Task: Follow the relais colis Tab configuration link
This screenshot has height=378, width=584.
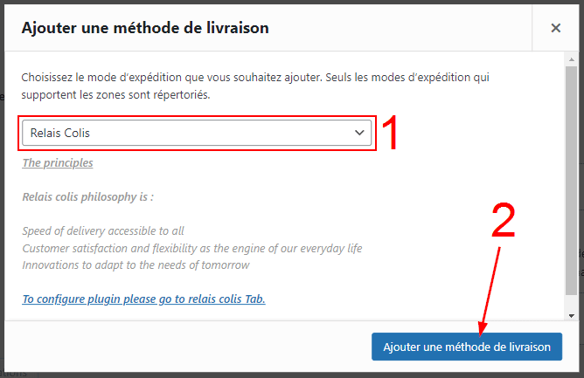Action: click(x=143, y=299)
